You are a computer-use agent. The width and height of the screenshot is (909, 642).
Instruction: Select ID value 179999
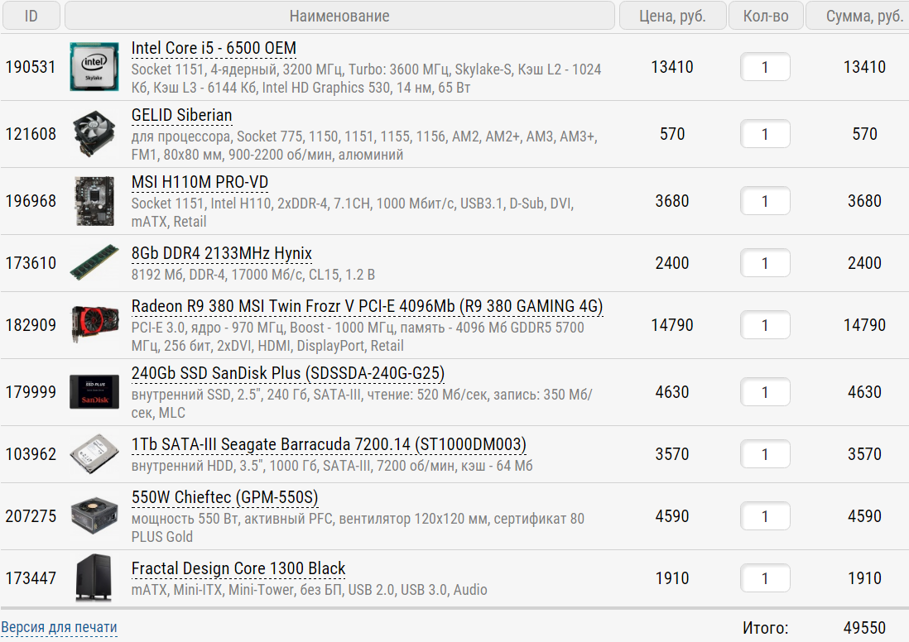31,392
